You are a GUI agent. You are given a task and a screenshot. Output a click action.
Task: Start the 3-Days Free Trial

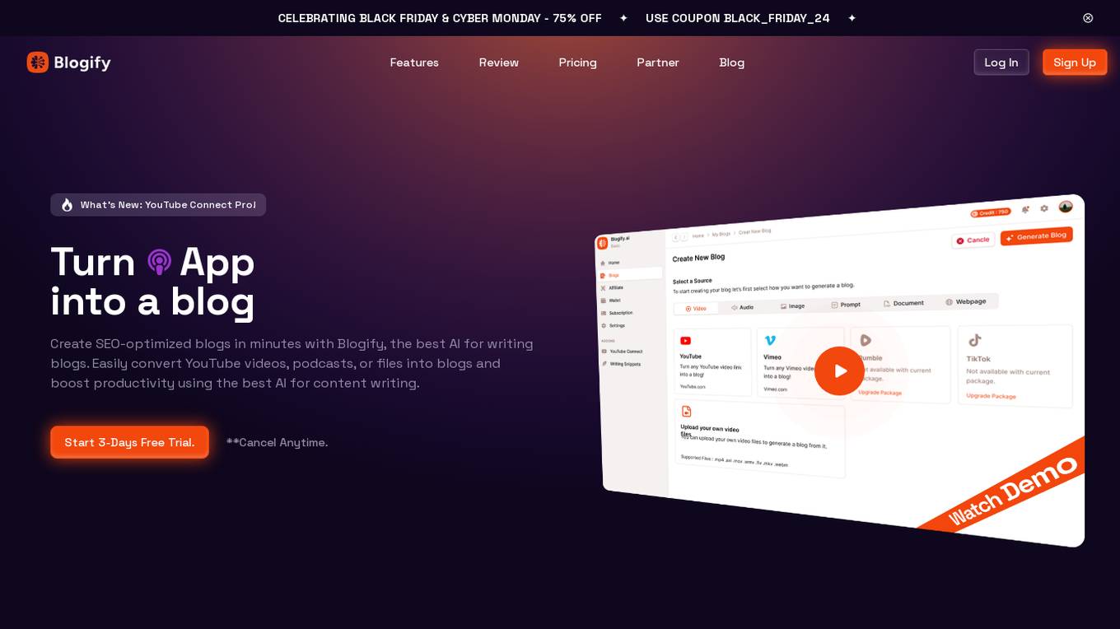tap(129, 442)
